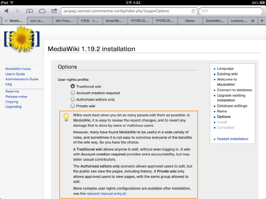
Task: Open the 사용법 - 1-... tab
Action: click(x=89, y=21)
